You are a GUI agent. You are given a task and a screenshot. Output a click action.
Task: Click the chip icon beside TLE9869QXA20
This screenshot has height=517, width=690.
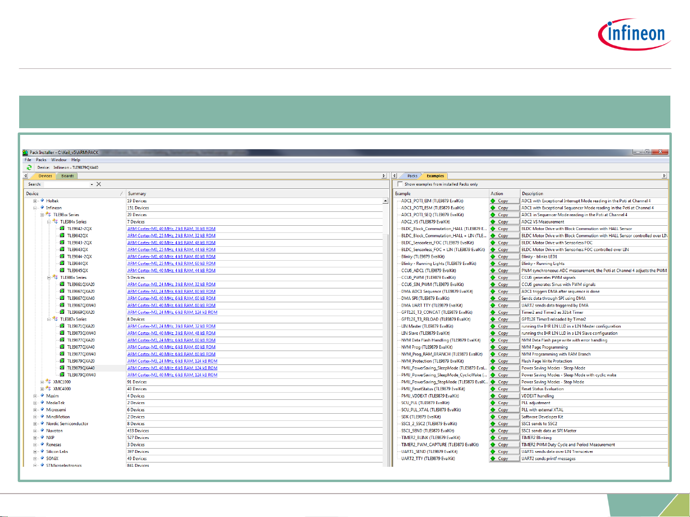click(62, 312)
